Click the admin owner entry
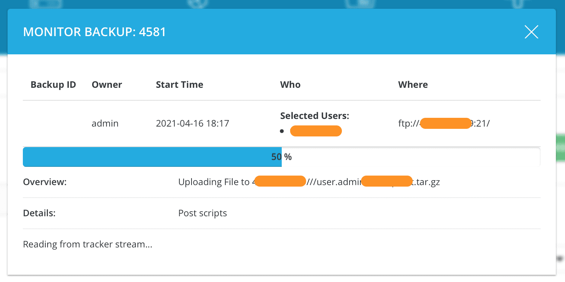 tap(105, 123)
